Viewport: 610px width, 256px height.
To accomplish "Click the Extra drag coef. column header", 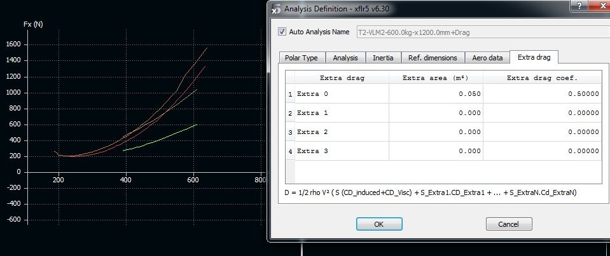I will tap(543, 77).
